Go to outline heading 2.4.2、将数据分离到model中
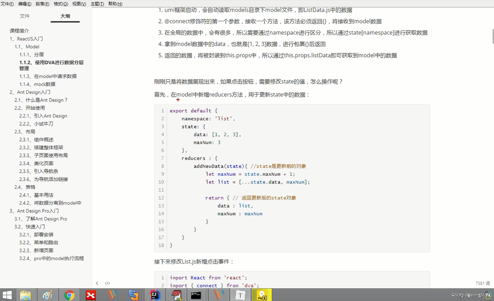494x301 pixels. (51, 203)
